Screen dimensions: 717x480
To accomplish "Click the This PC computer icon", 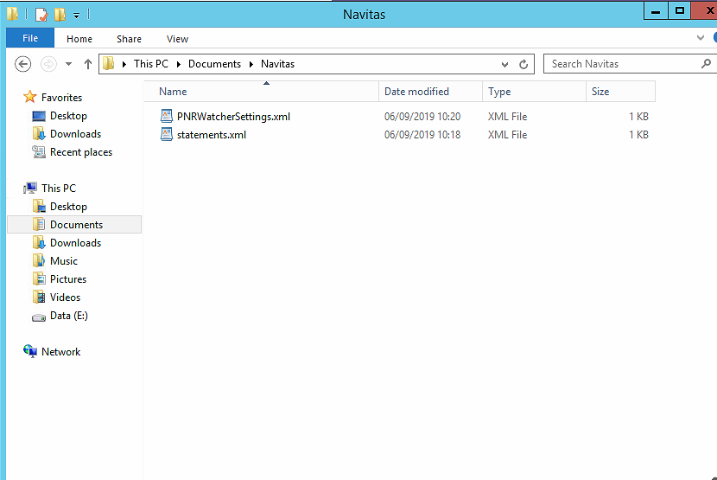I will pyautogui.click(x=30, y=188).
